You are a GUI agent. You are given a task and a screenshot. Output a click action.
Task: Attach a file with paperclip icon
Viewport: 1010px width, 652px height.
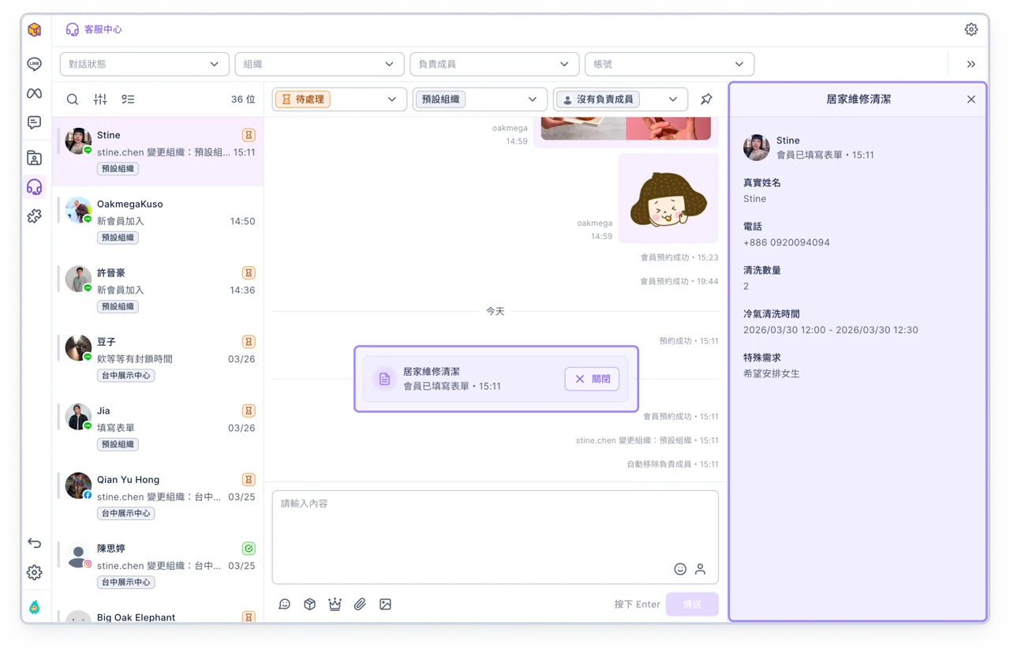pos(360,604)
